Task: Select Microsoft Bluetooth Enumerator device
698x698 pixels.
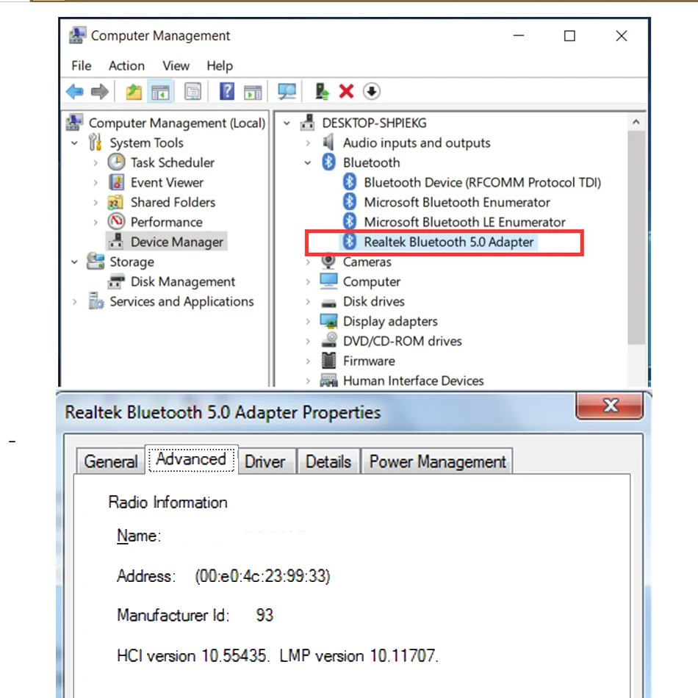Action: coord(457,202)
